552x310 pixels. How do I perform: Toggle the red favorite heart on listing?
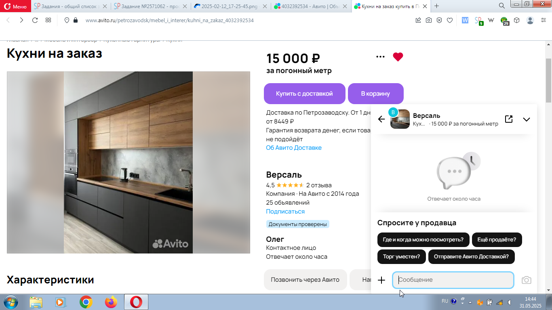(398, 57)
